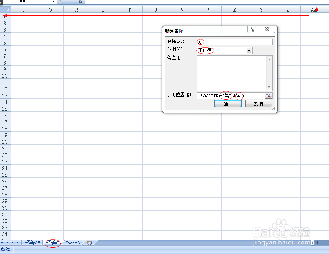Switch to the 环美AB sheet tab
The image size is (329, 254).
point(33,243)
